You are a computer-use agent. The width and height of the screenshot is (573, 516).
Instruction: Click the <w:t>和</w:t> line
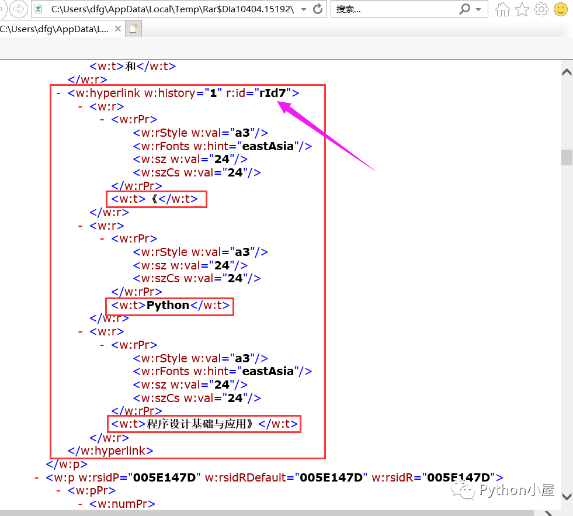click(133, 66)
